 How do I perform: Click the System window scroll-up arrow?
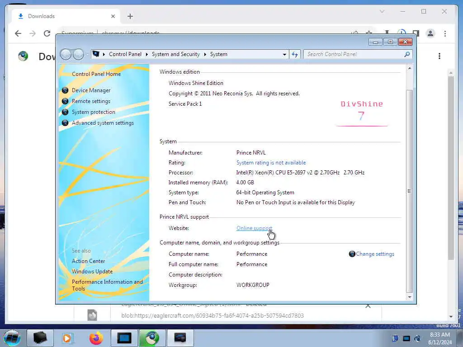(409, 69)
